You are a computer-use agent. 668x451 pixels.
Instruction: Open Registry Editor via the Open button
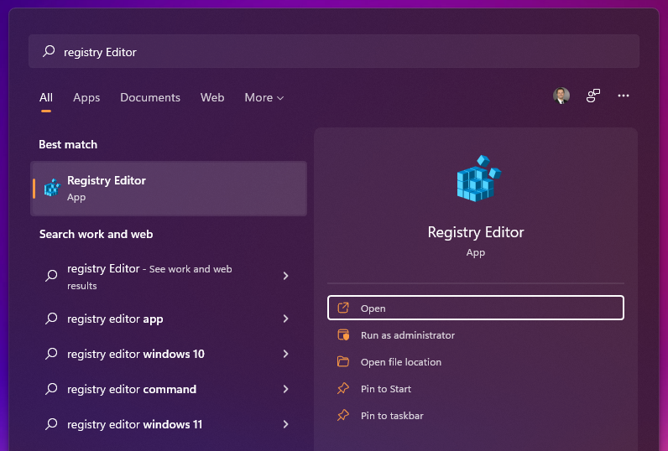pyautogui.click(x=476, y=308)
